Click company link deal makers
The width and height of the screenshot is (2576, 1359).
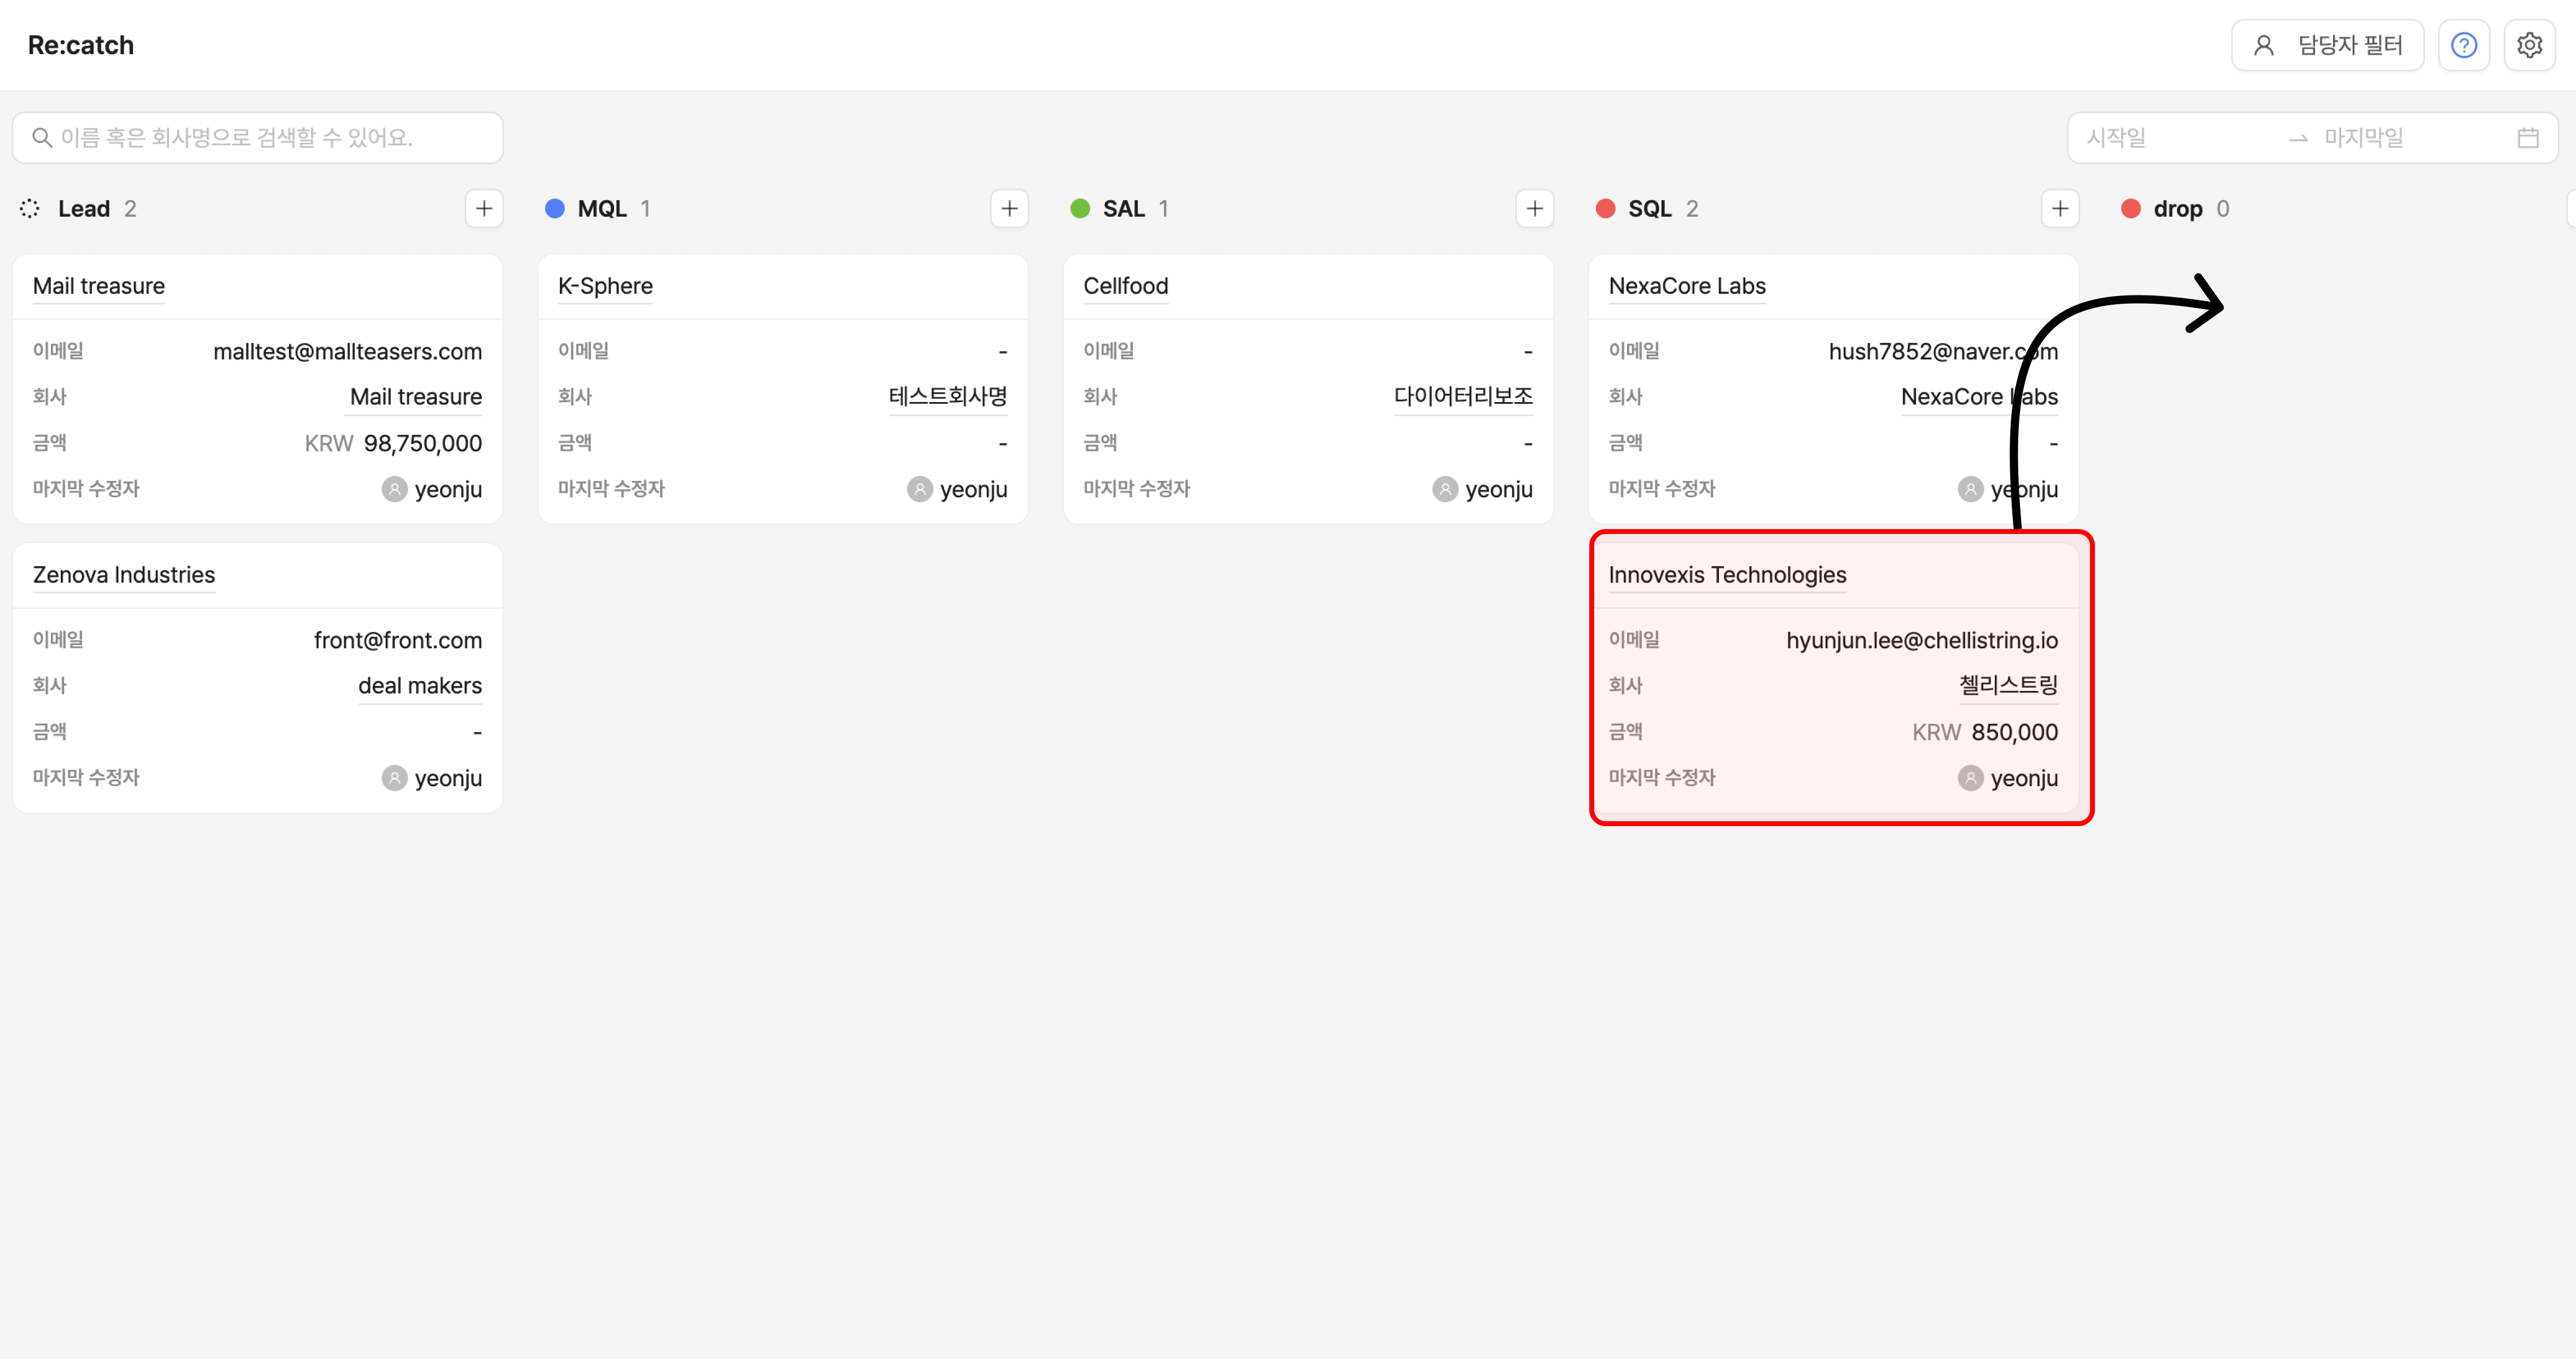[x=420, y=685]
